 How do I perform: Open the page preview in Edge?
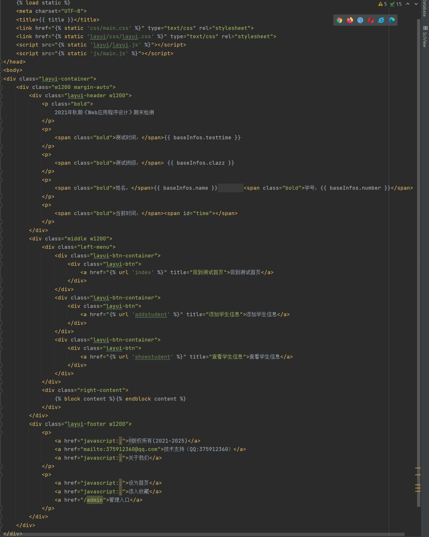(x=392, y=20)
